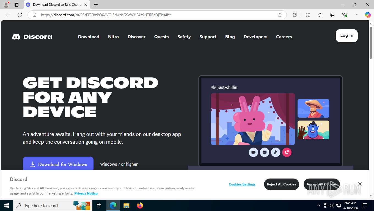Click the pink bunny video tile
The height and width of the screenshot is (211, 374).
[x=253, y=119]
